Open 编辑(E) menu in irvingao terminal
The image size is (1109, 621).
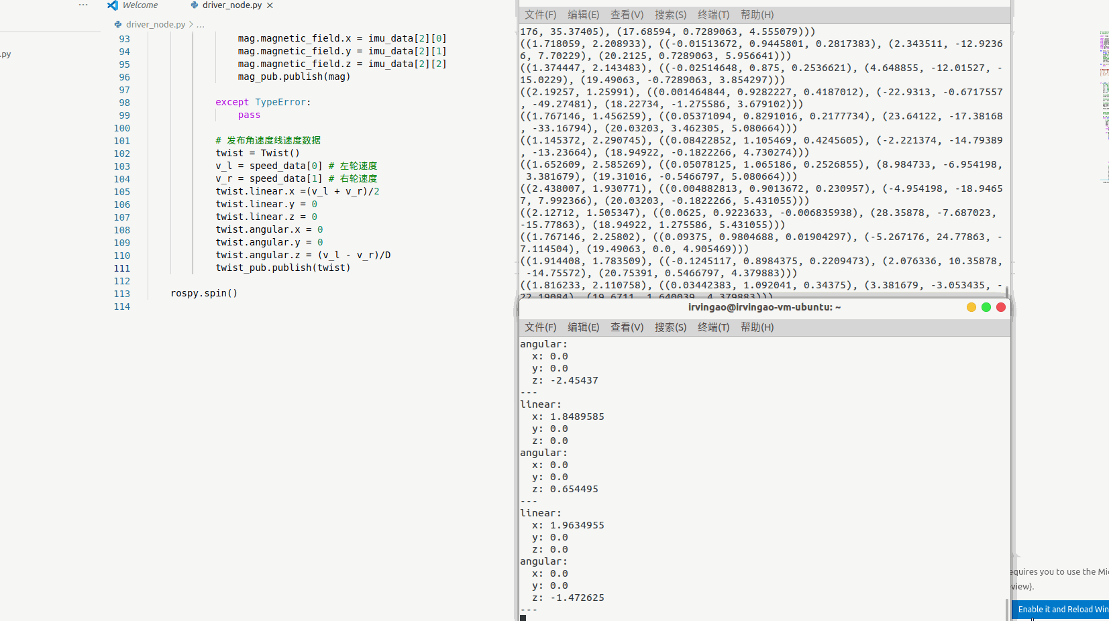(x=583, y=327)
